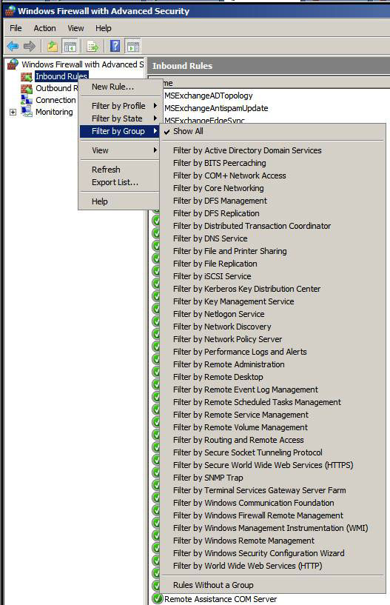Image resolution: width=390 pixels, height=605 pixels.
Task: Filter by Network Policy Server
Action: (273, 339)
